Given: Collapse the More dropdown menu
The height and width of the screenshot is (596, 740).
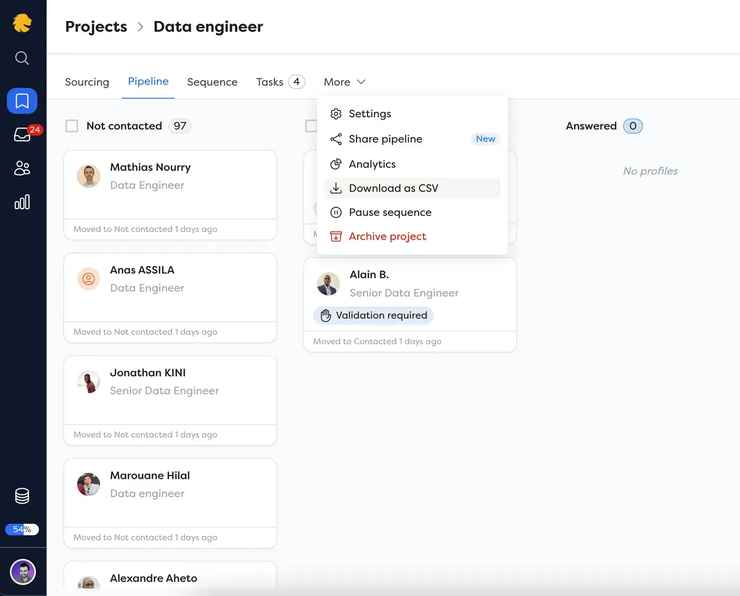Looking at the screenshot, I should [345, 82].
